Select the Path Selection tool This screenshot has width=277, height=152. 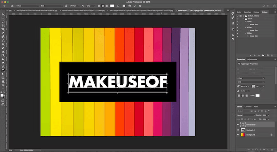pos(3,74)
